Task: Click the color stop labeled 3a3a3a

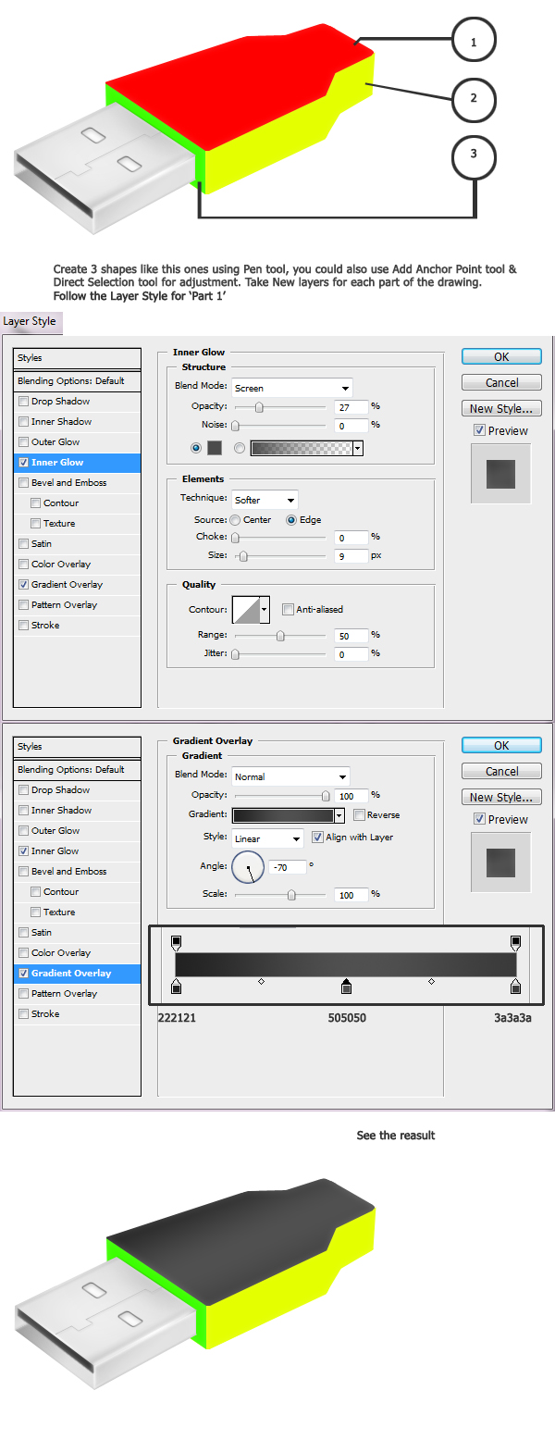Action: click(516, 987)
